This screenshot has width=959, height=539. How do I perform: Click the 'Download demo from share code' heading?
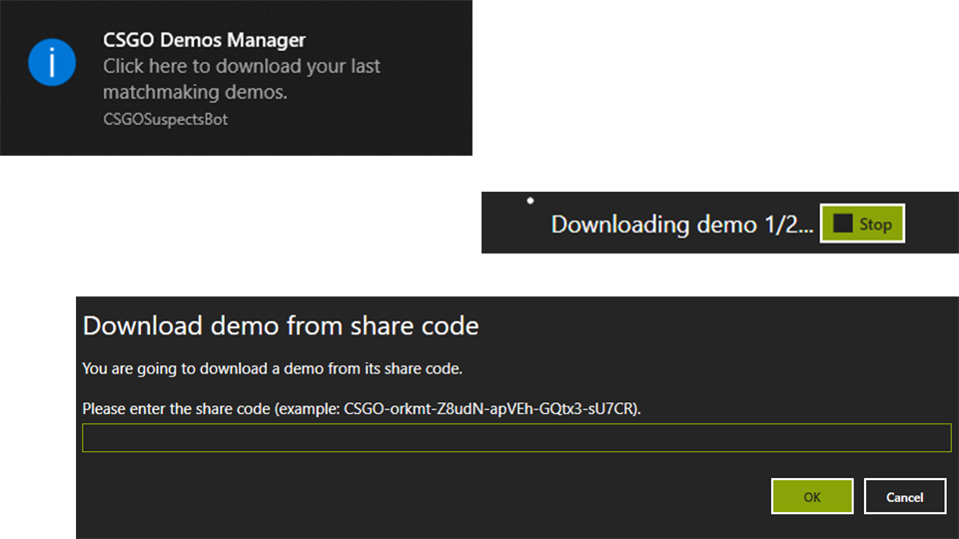point(281,325)
